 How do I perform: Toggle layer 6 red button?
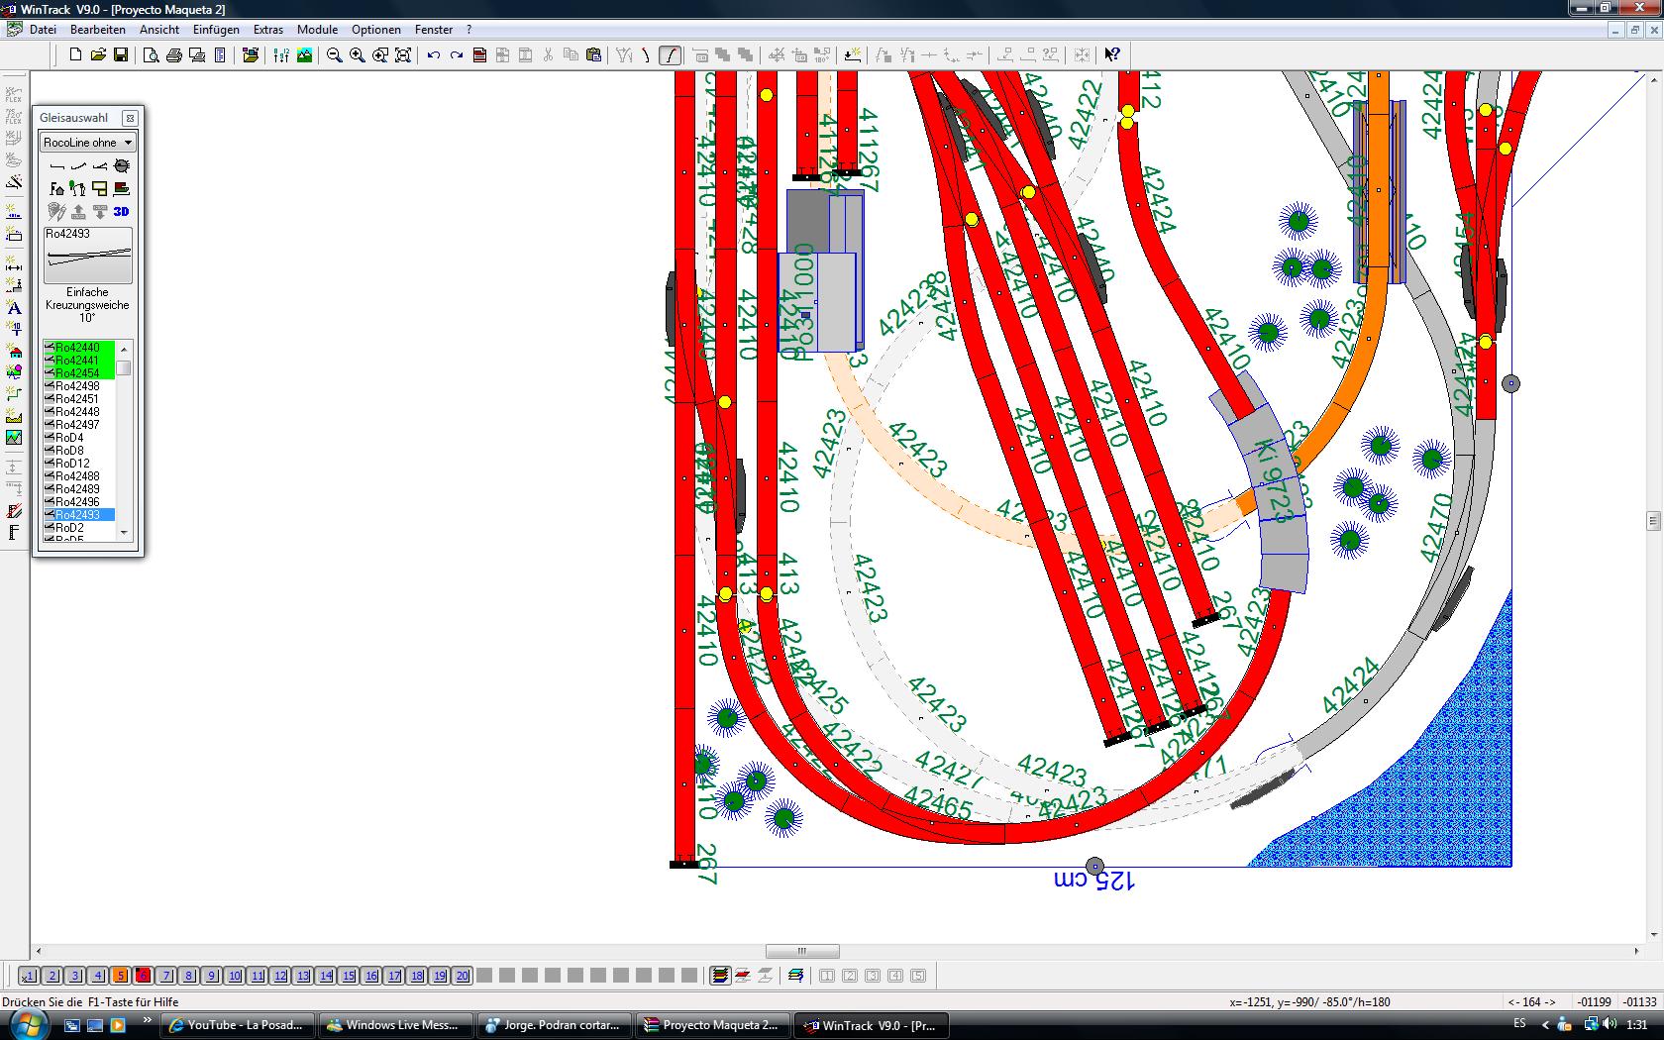pyautogui.click(x=144, y=976)
